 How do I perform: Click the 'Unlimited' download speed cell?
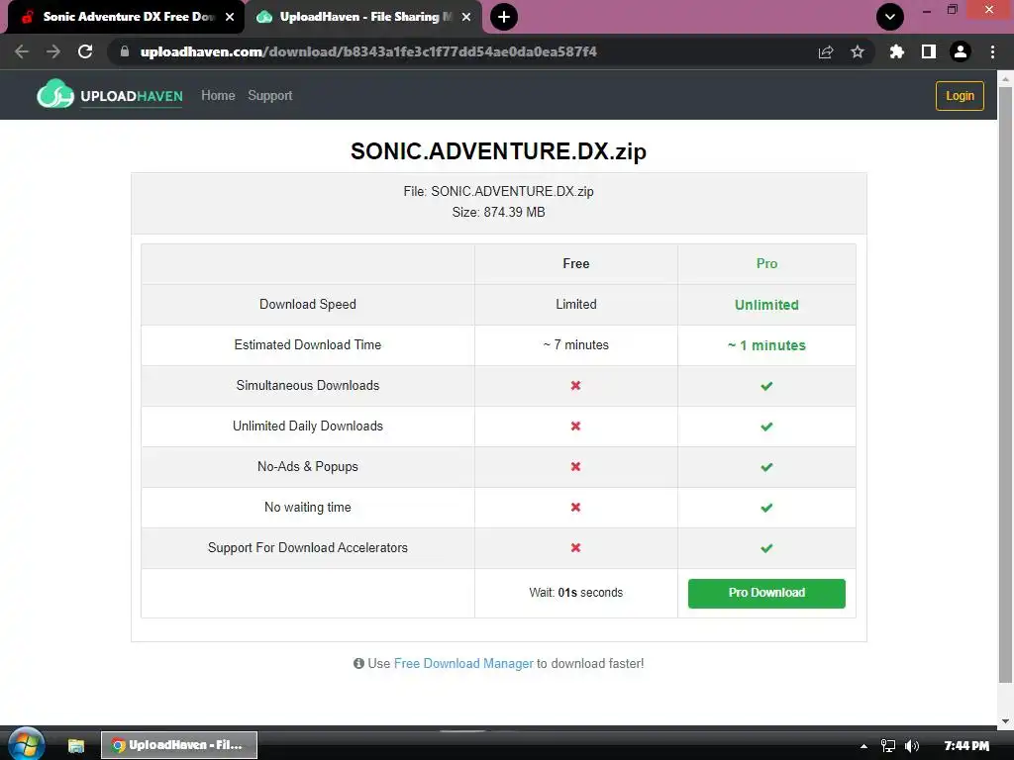coord(766,305)
